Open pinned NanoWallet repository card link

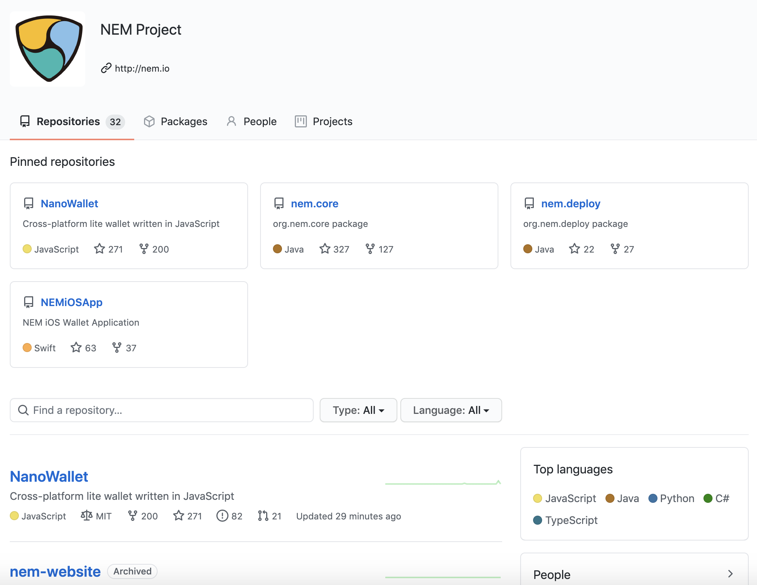[69, 204]
